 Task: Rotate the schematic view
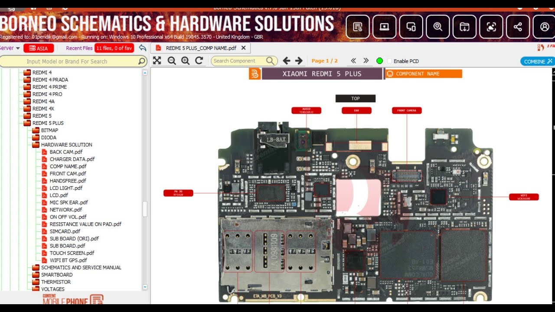[199, 61]
